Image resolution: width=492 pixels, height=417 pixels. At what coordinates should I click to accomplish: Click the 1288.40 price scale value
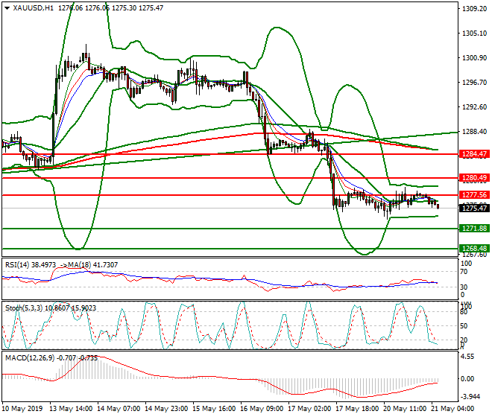(474, 132)
